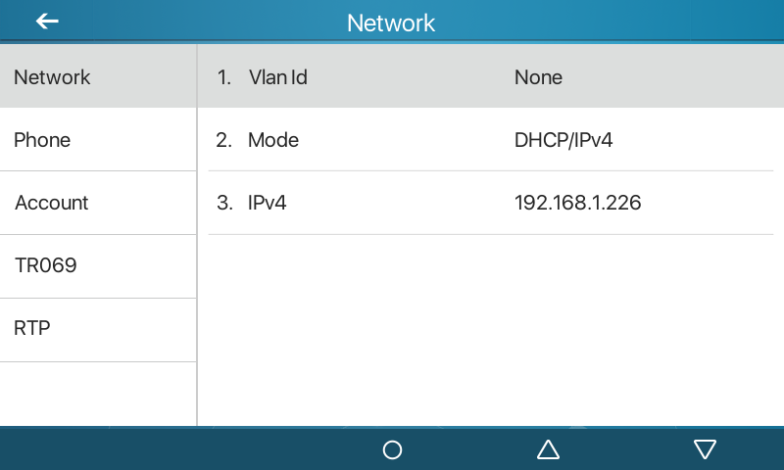Select the IPv4 row label
This screenshot has width=784, height=470.
(267, 203)
